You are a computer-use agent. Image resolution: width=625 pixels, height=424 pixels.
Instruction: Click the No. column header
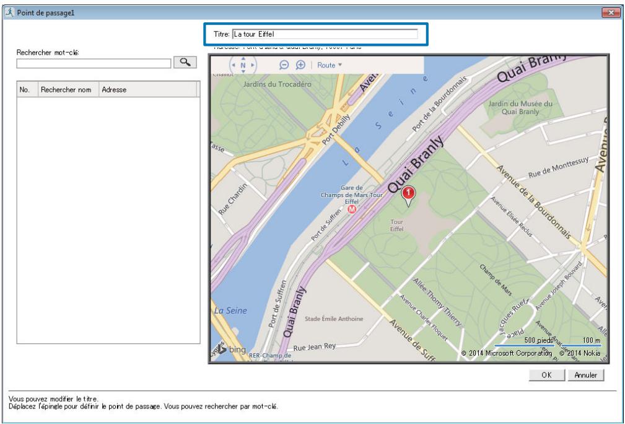[x=27, y=90]
